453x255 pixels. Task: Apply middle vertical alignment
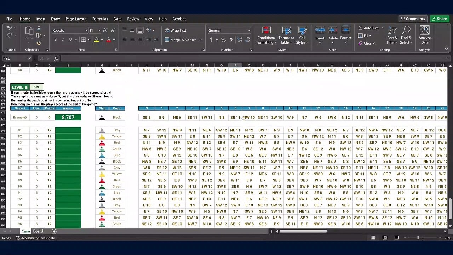click(132, 30)
